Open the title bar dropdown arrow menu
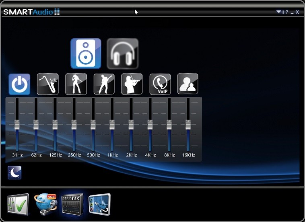The height and width of the screenshot is (222, 305). click(x=279, y=12)
